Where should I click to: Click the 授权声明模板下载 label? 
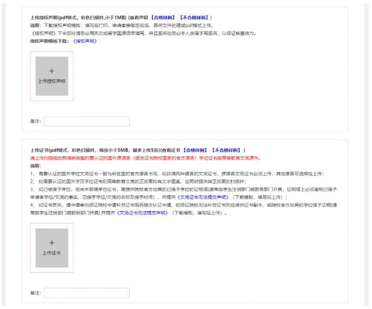(x=49, y=41)
